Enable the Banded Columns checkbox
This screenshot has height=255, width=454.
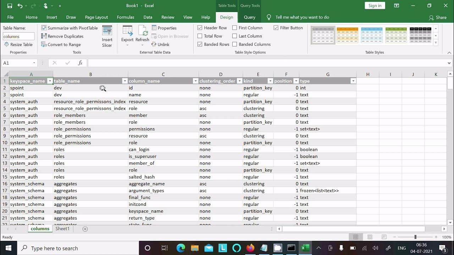coord(234,44)
